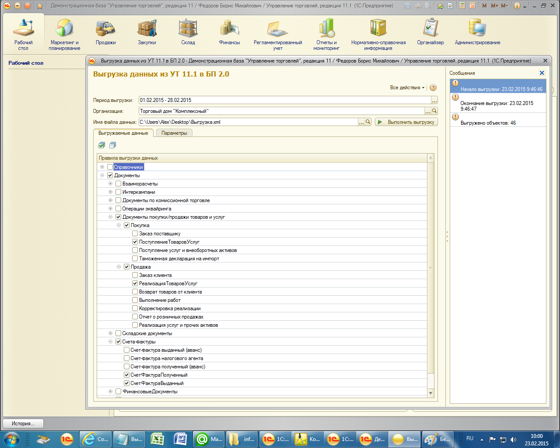Open the Все действия dropdown
The height and width of the screenshot is (448, 560).
click(407, 87)
